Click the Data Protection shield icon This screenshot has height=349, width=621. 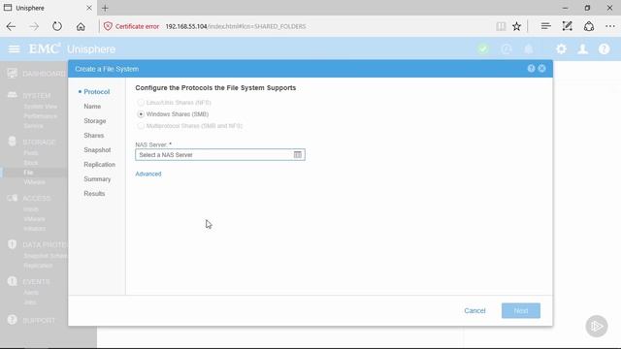pos(13,244)
